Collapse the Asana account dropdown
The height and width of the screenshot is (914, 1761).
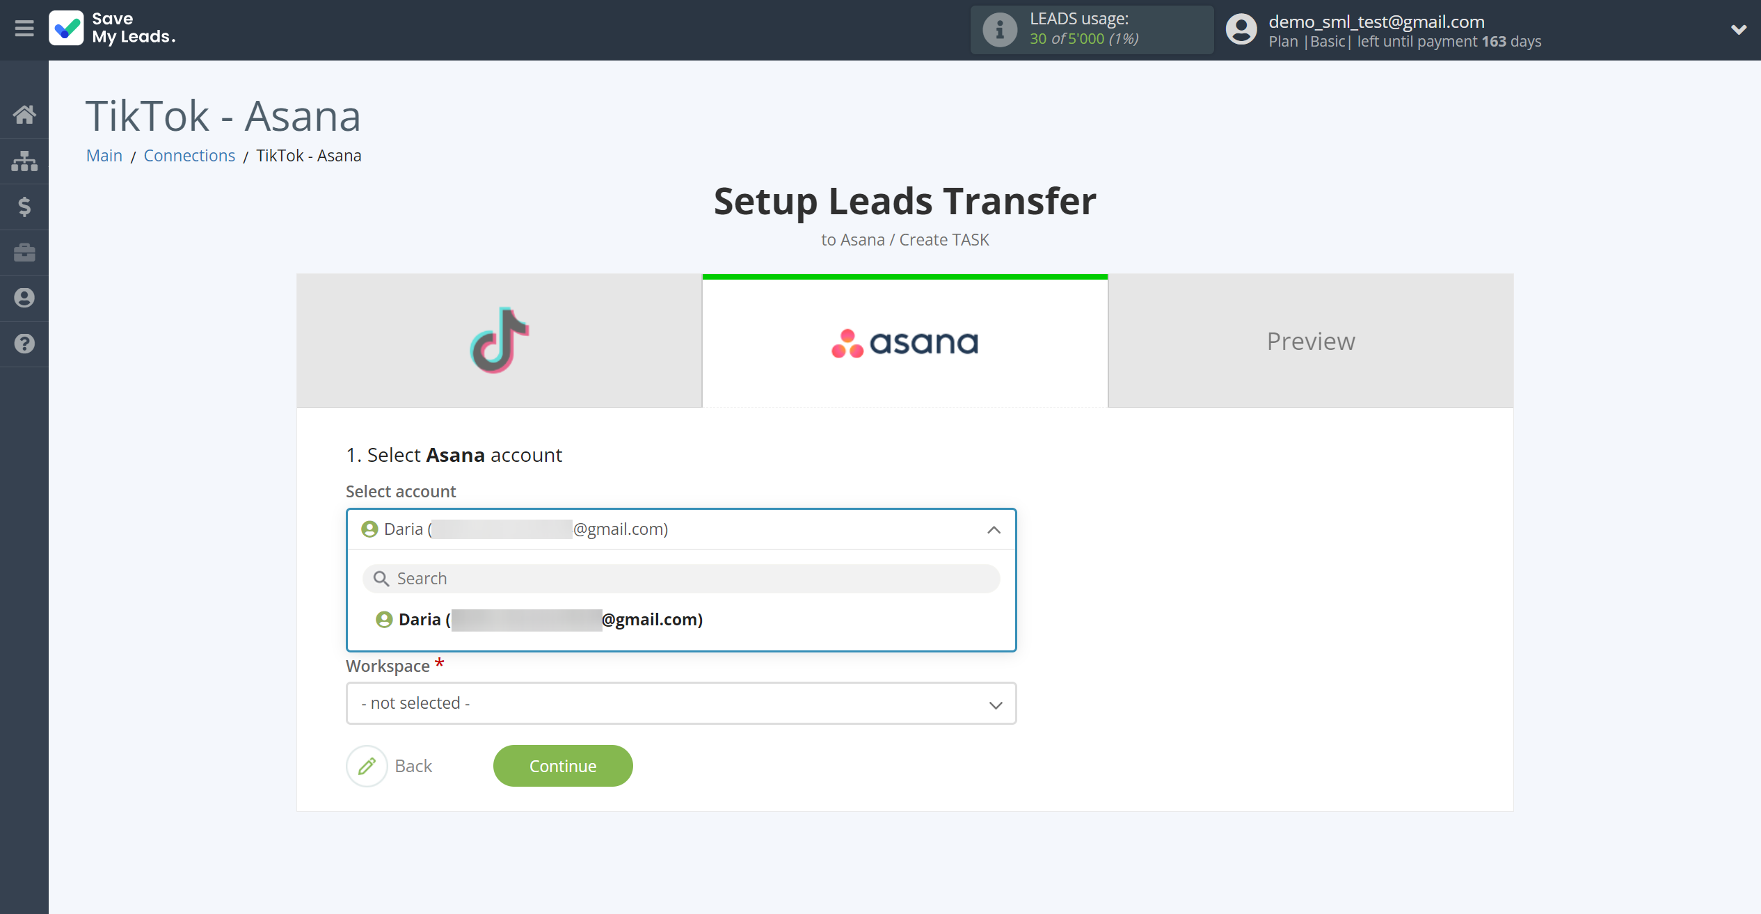coord(995,529)
